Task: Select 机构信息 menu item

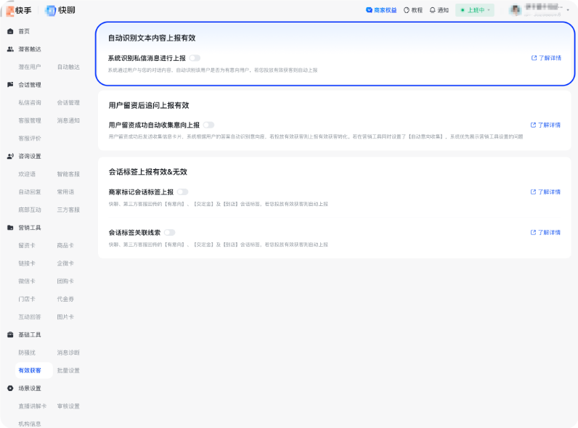Action: [x=30, y=424]
